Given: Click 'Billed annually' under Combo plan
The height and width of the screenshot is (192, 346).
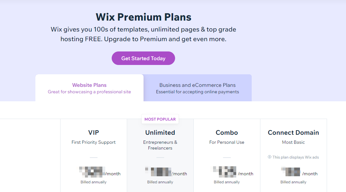Looking at the screenshot, I should pos(227,182).
